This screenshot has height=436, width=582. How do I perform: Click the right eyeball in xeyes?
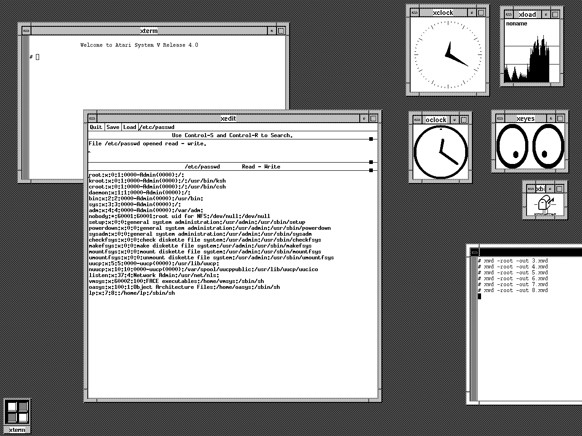pos(548,145)
